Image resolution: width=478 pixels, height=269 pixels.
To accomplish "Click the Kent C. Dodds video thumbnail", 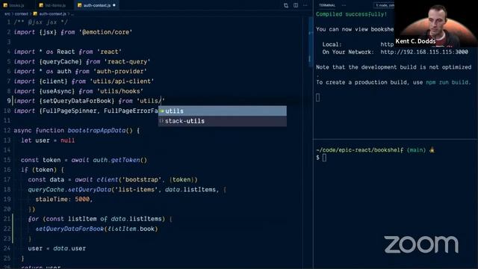I will point(436,23).
